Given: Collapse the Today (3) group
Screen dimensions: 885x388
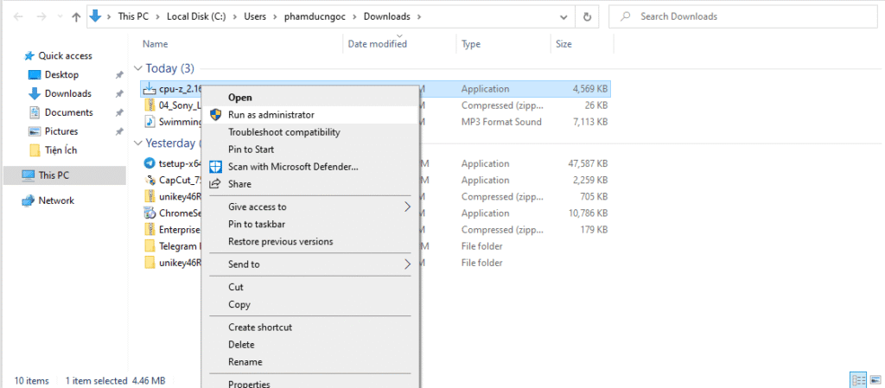Looking at the screenshot, I should [138, 68].
